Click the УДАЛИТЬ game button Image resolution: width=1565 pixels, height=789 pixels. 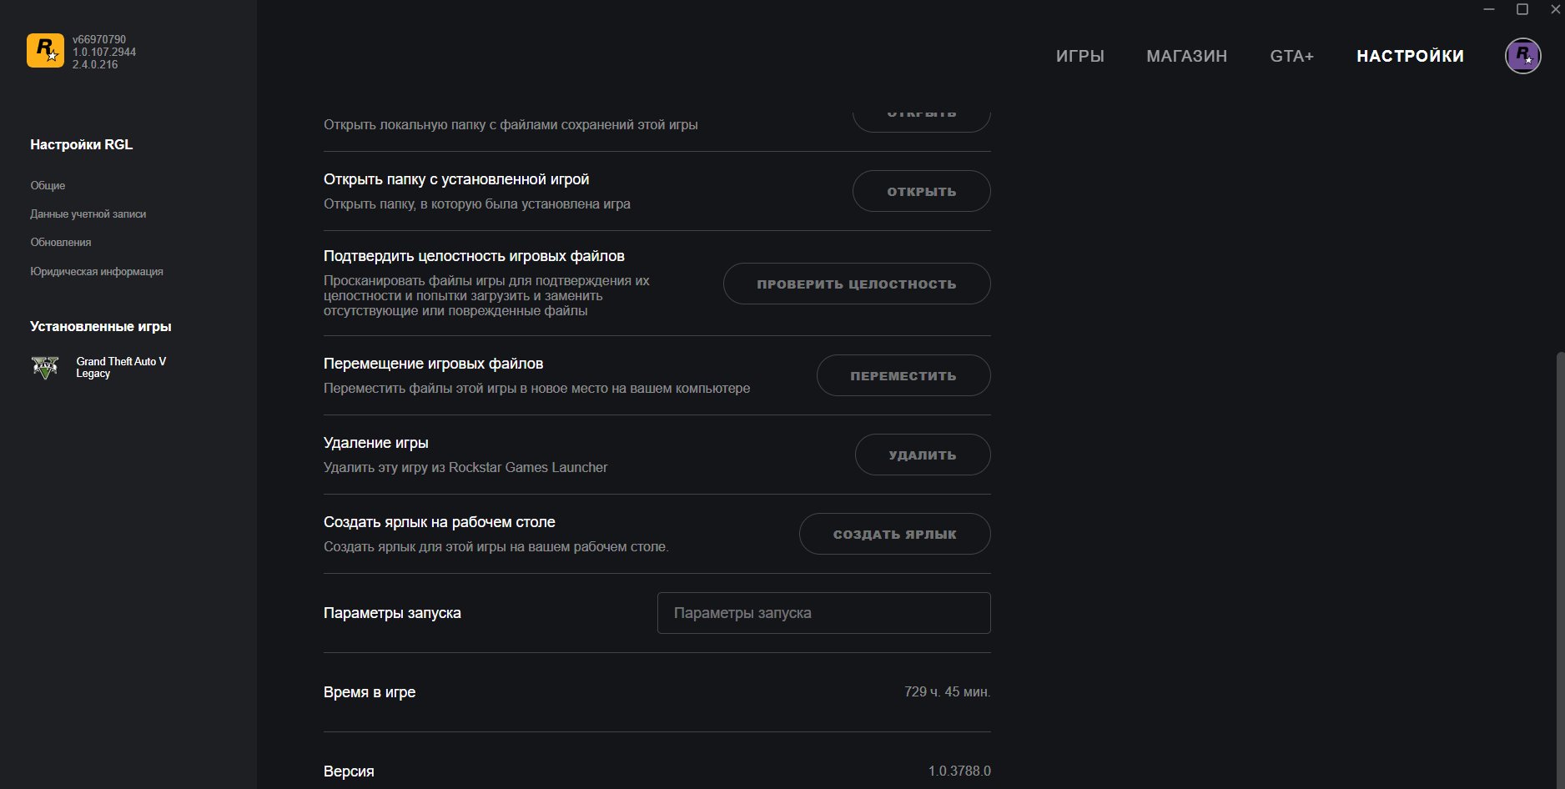coord(923,455)
